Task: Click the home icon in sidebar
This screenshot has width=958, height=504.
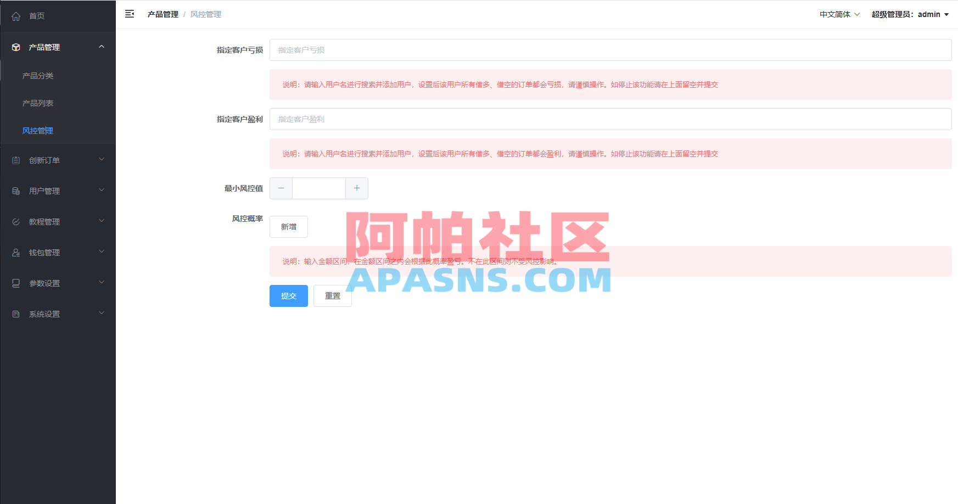Action: pyautogui.click(x=16, y=16)
